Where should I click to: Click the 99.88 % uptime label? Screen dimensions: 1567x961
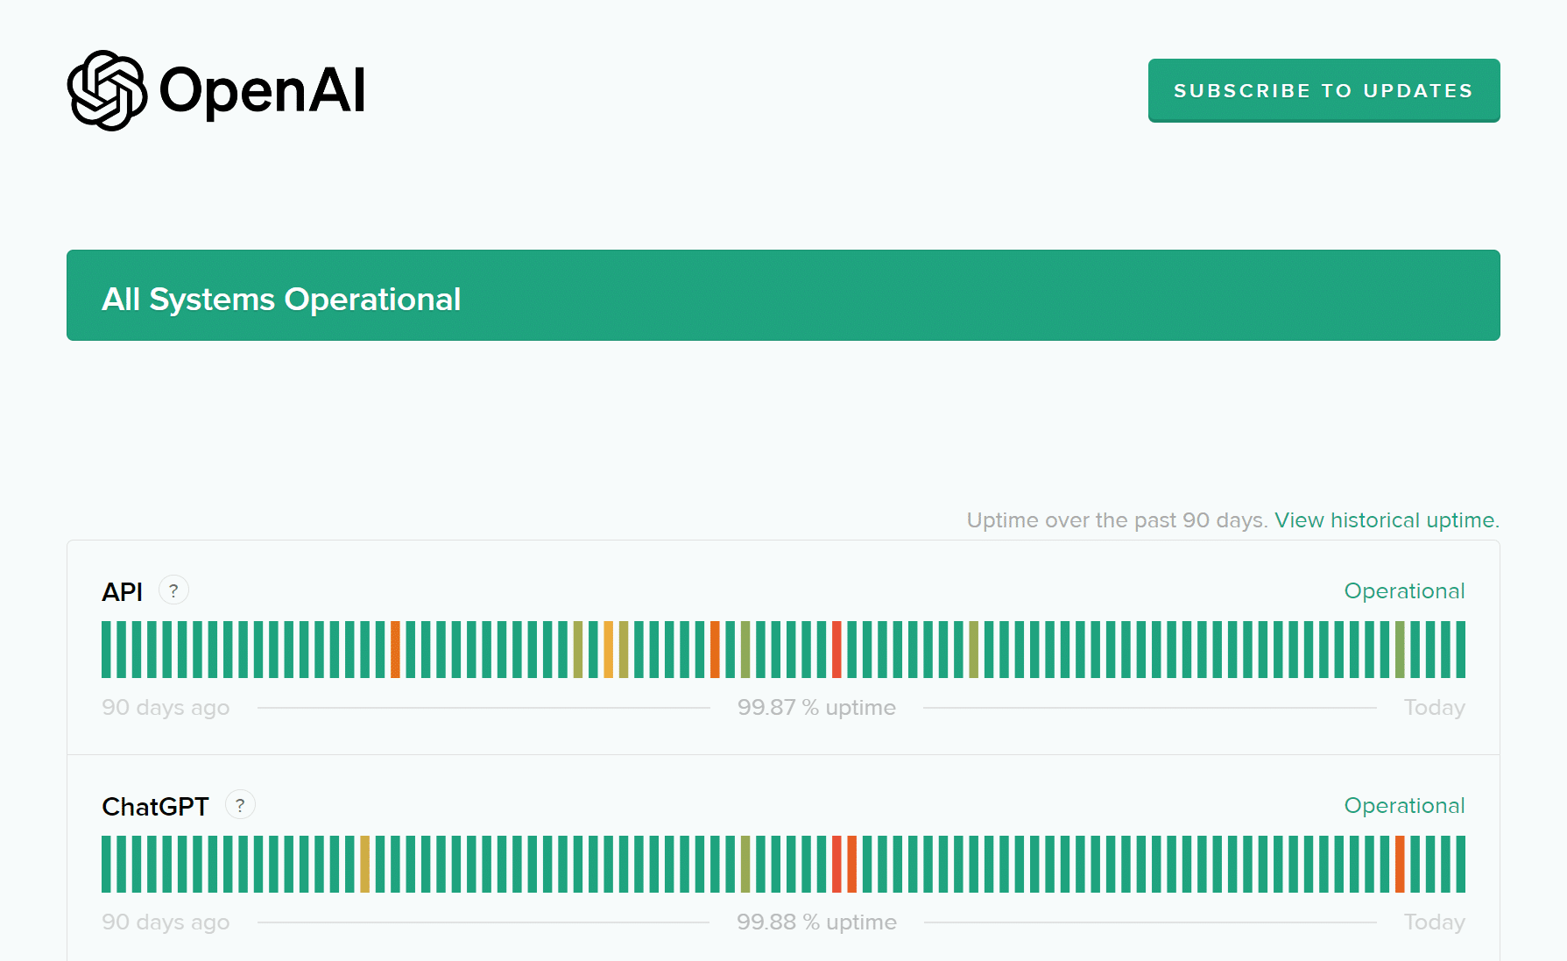point(816,922)
